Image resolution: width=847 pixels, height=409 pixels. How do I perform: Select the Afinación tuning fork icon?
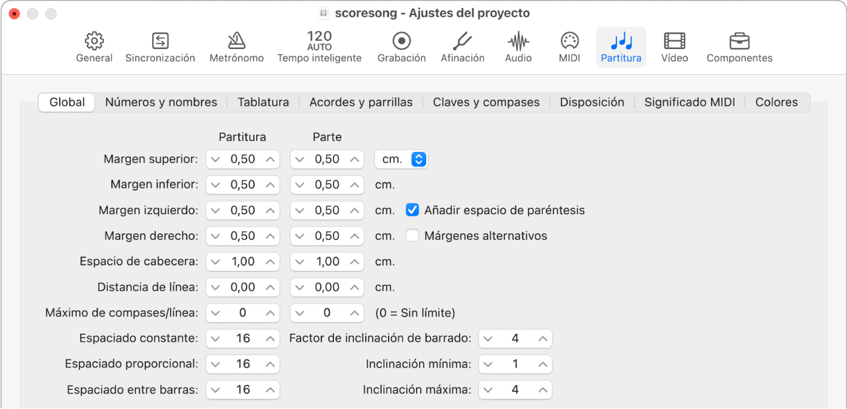[462, 41]
